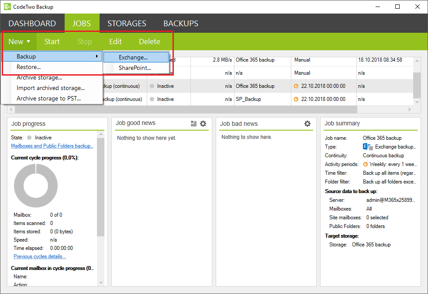Click the 'admin@M365x25899...' server value
428x294 pixels.
(x=390, y=200)
